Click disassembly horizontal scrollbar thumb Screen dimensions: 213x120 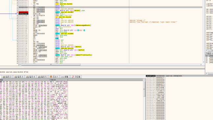51,65
